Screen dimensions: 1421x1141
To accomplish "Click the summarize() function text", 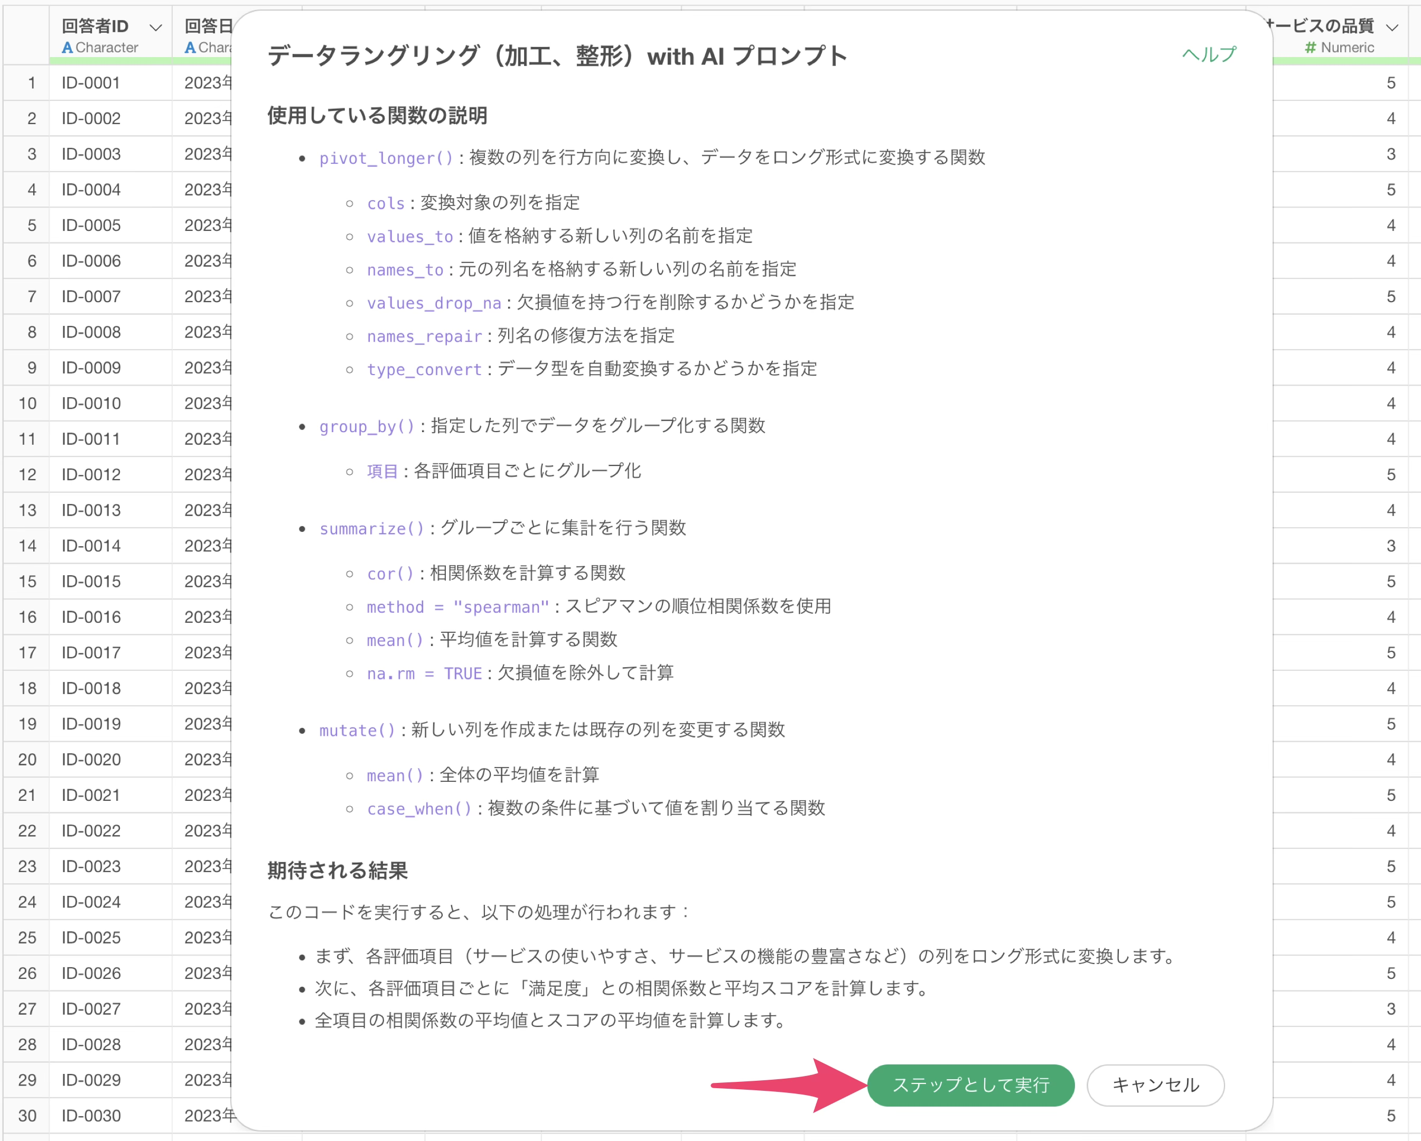I will point(372,529).
